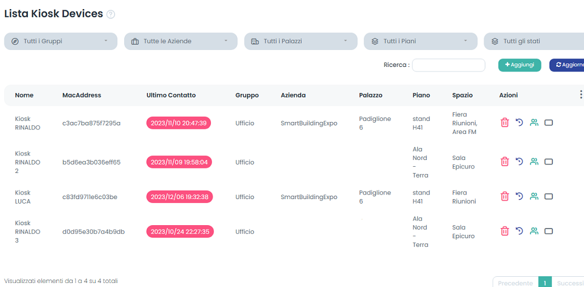
Task: Click the Ricerca search input field
Action: pyautogui.click(x=448, y=65)
